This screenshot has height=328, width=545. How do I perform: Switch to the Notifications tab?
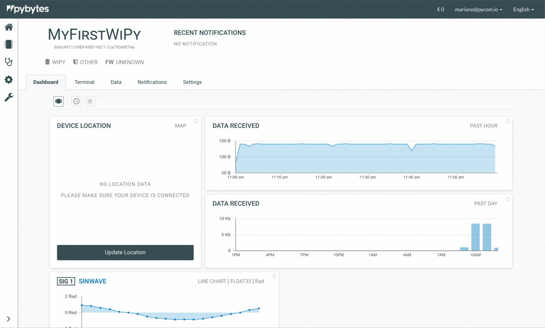pos(152,82)
